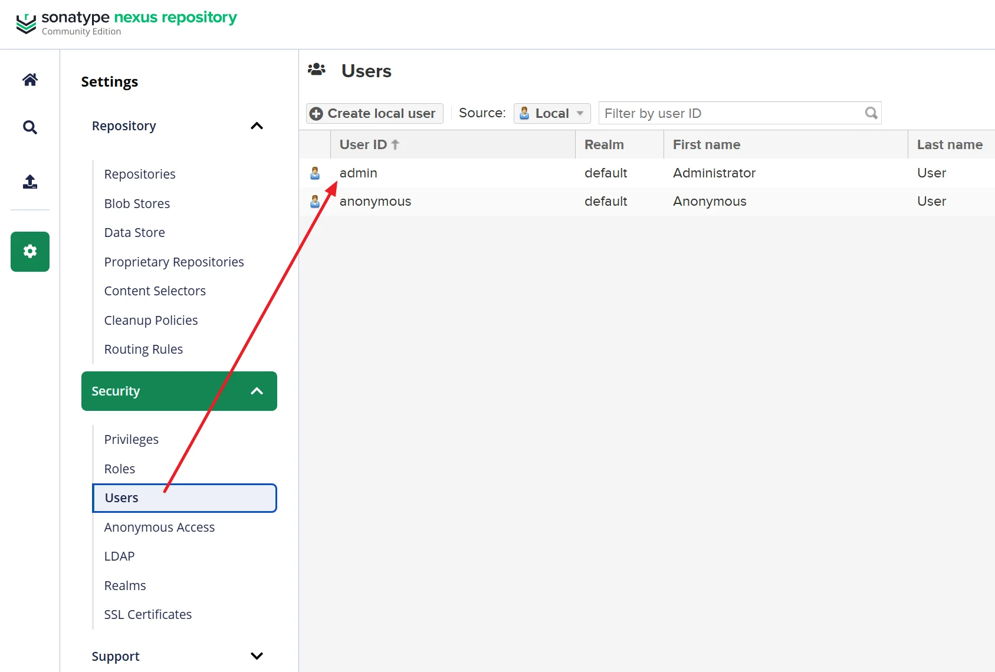The height and width of the screenshot is (672, 995).
Task: Open Blob Stores settings page
Action: [x=137, y=203]
